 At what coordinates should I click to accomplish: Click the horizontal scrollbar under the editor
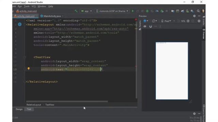coord(67,101)
